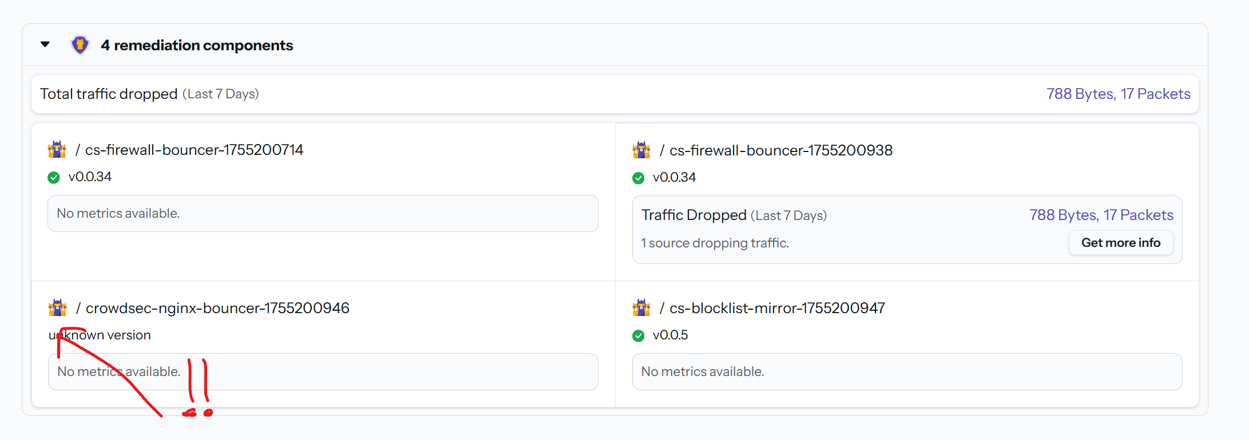Open cs-firewall-bouncer-1755200714 name
Viewport: 1249px width, 440px height.
click(x=194, y=150)
